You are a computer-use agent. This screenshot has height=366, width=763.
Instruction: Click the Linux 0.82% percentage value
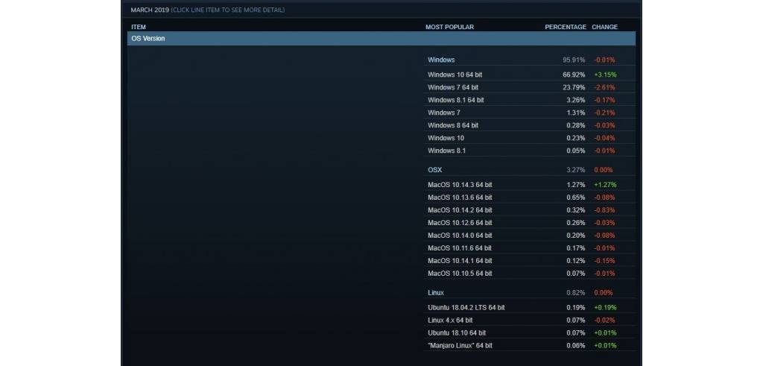576,292
